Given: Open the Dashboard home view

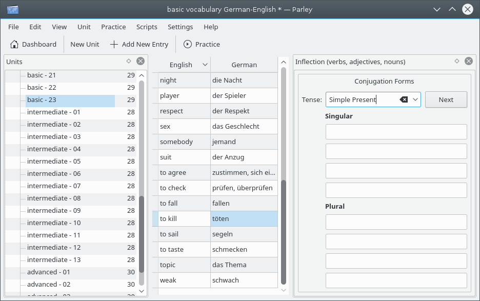Looking at the screenshot, I should (x=33, y=44).
